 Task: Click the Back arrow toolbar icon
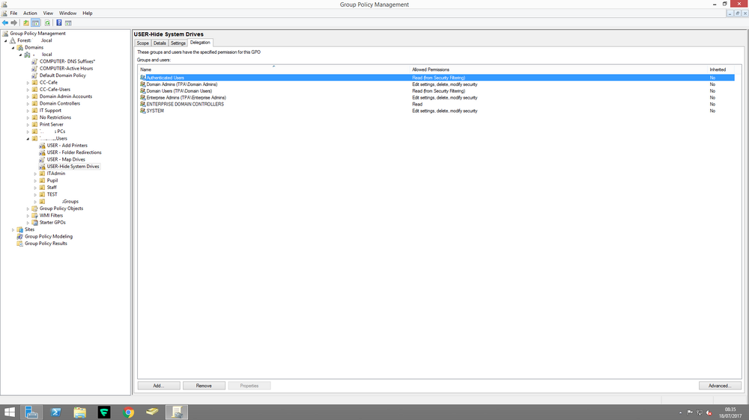(5, 23)
